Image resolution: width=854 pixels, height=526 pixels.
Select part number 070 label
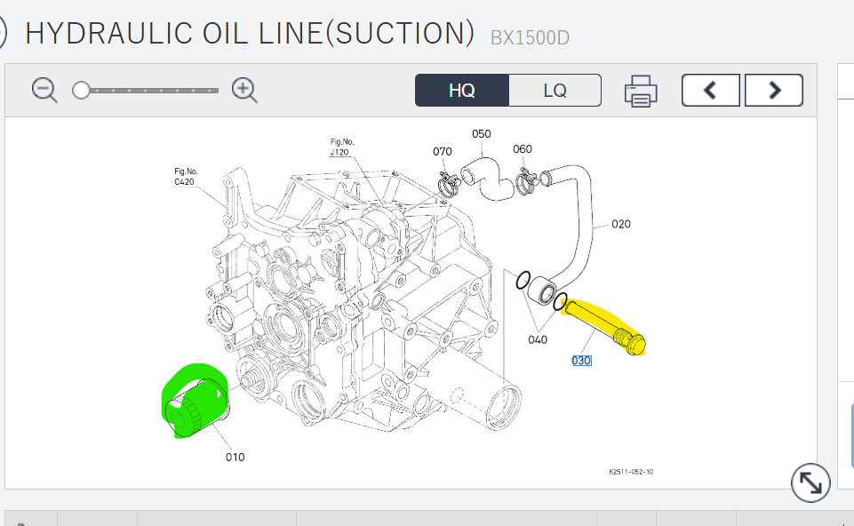pyautogui.click(x=443, y=151)
